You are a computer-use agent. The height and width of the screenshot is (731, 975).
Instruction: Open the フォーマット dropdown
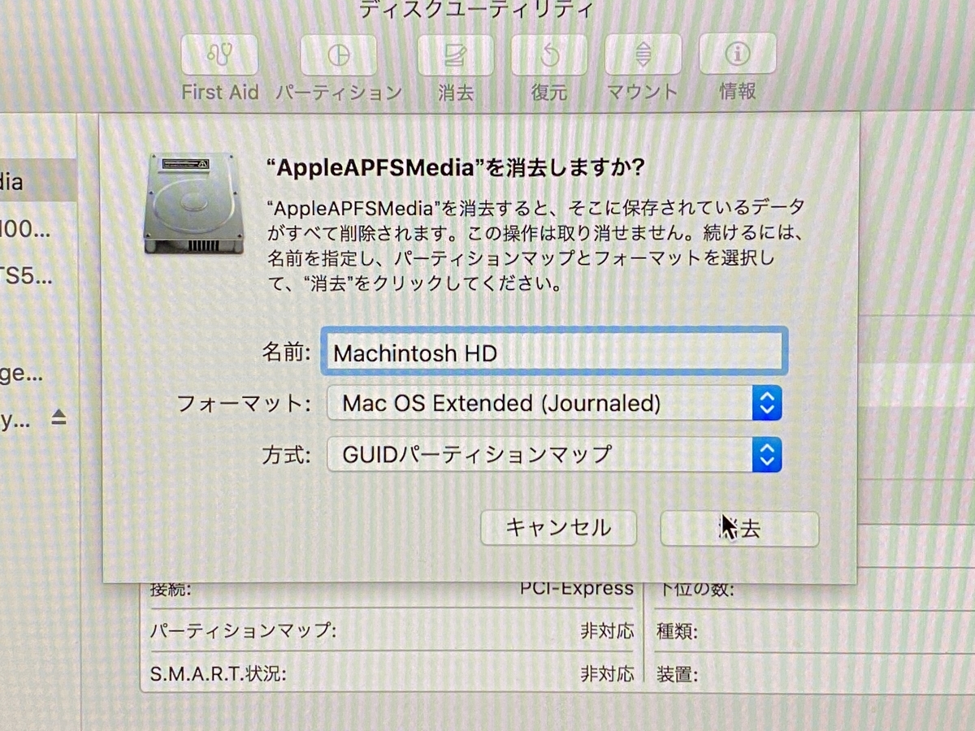click(x=768, y=403)
